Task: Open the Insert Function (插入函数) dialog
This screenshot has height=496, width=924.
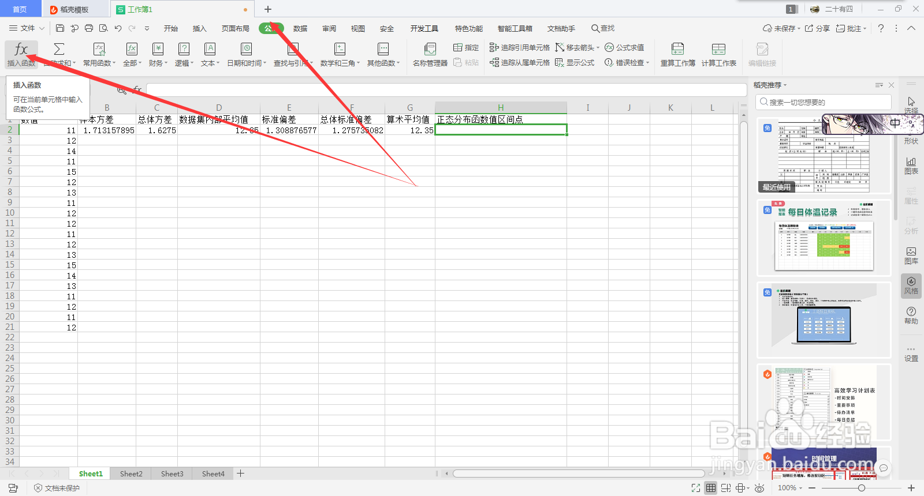Action: click(21, 55)
